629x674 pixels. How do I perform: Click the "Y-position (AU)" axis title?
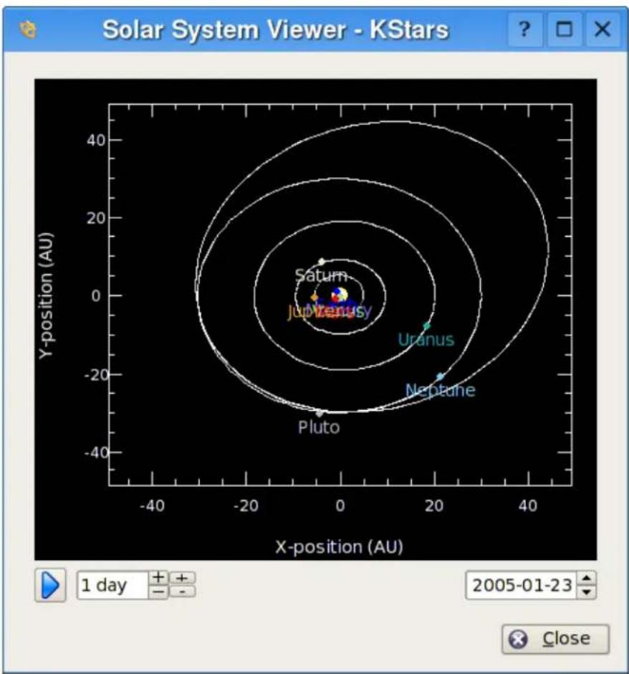[x=46, y=295]
